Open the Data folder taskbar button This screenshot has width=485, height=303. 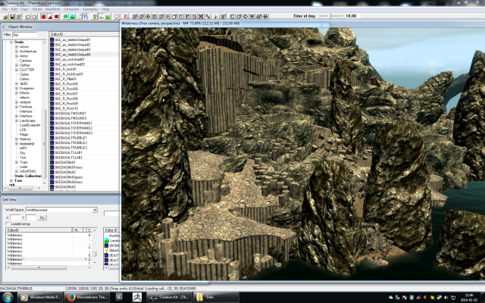(217, 298)
